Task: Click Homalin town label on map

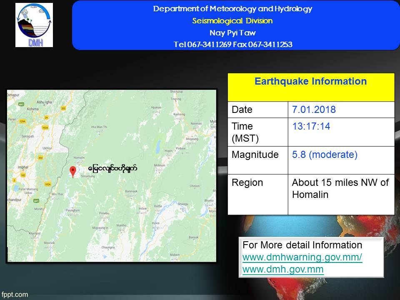Action: coord(79,157)
